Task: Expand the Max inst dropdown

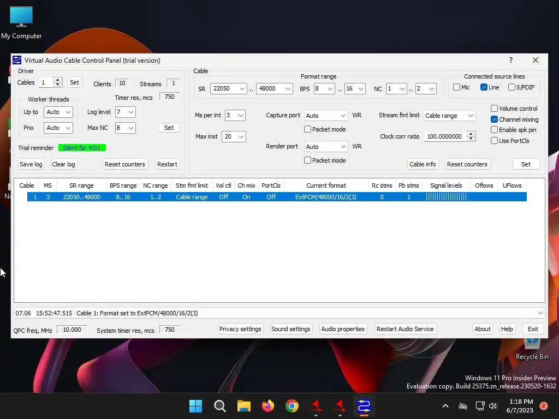Action: click(x=234, y=136)
